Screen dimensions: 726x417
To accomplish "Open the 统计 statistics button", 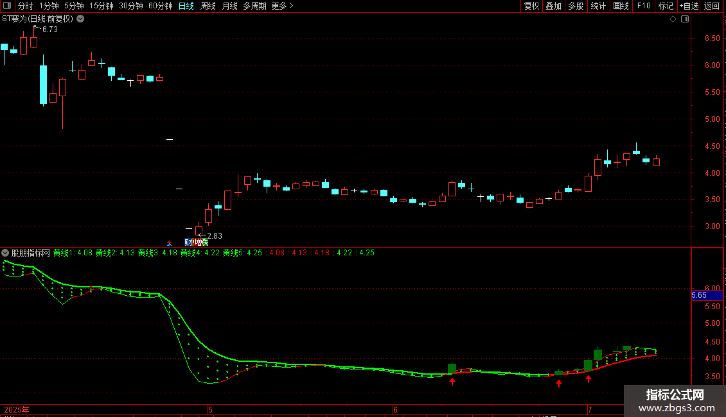I will (x=598, y=6).
